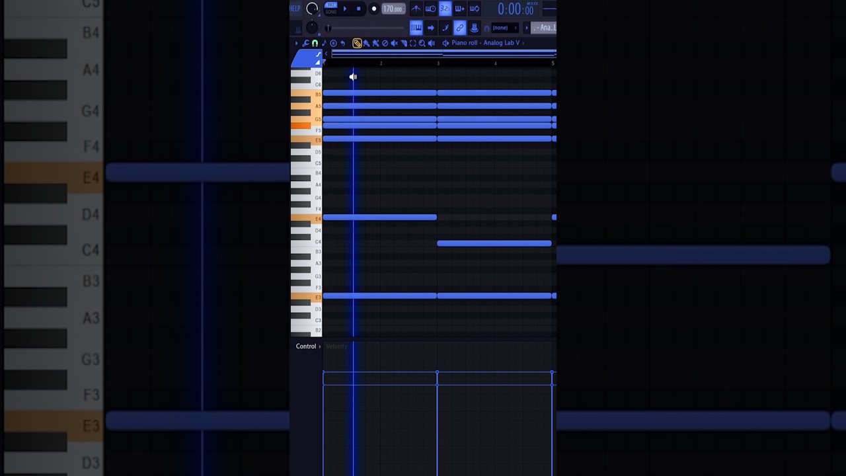Click the triangle icon above piano keys
Viewport: 846px width, 476px height.
point(318,62)
